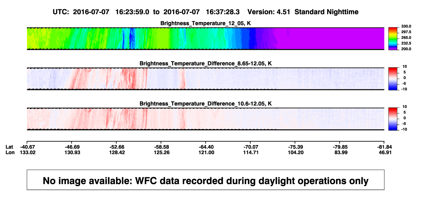Click the UTC: label in the header
This screenshot has height=219, width=427.
click(61, 12)
